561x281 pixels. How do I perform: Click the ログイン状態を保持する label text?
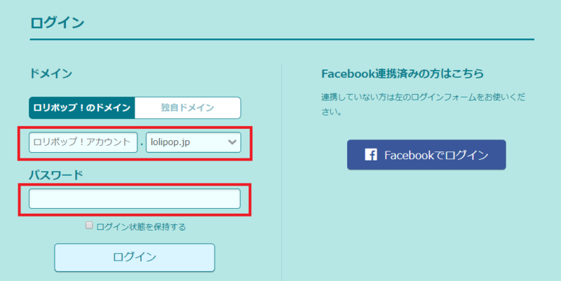(140, 226)
